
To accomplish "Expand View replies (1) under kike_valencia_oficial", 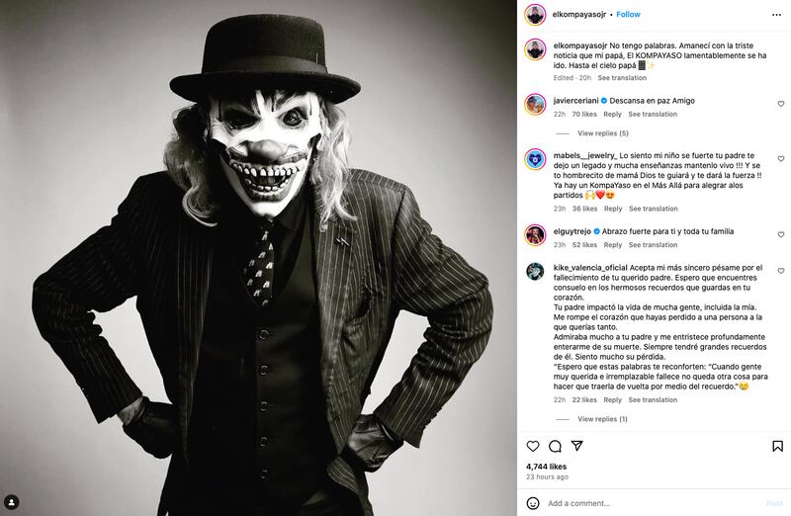I will (x=602, y=419).
